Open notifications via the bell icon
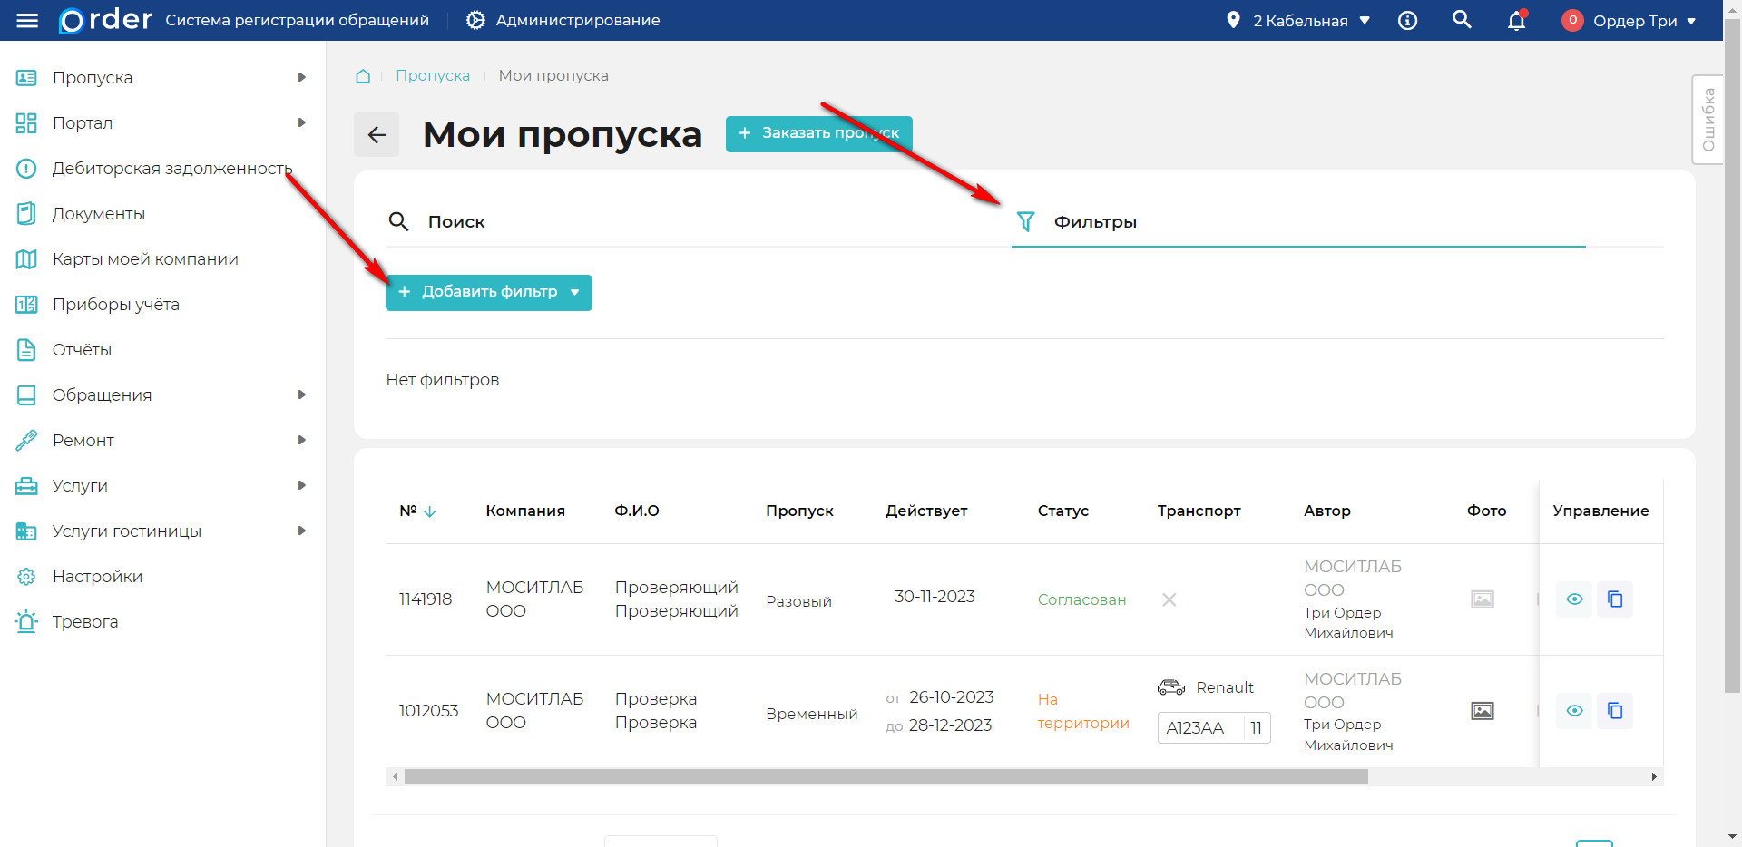 pos(1516,20)
